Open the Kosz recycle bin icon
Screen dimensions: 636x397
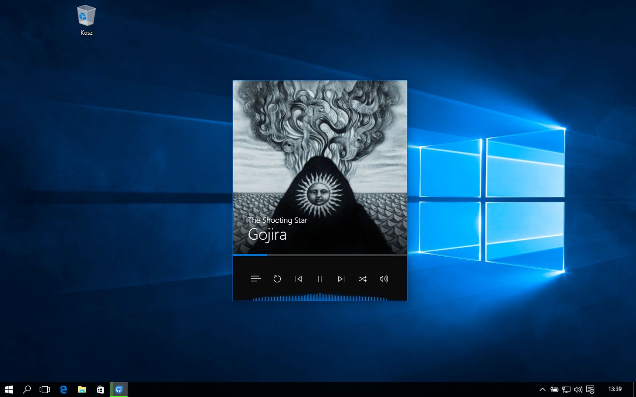click(86, 20)
